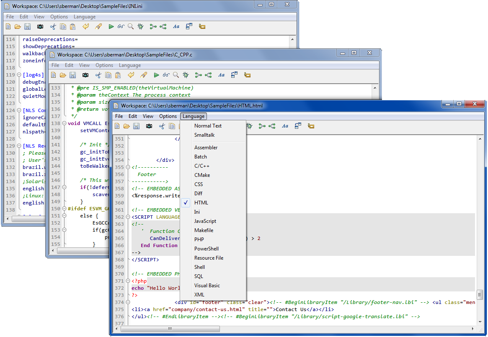The width and height of the screenshot is (488, 337).
Task: Click the Aa change-case toolbar icon
Action: pyautogui.click(x=285, y=126)
